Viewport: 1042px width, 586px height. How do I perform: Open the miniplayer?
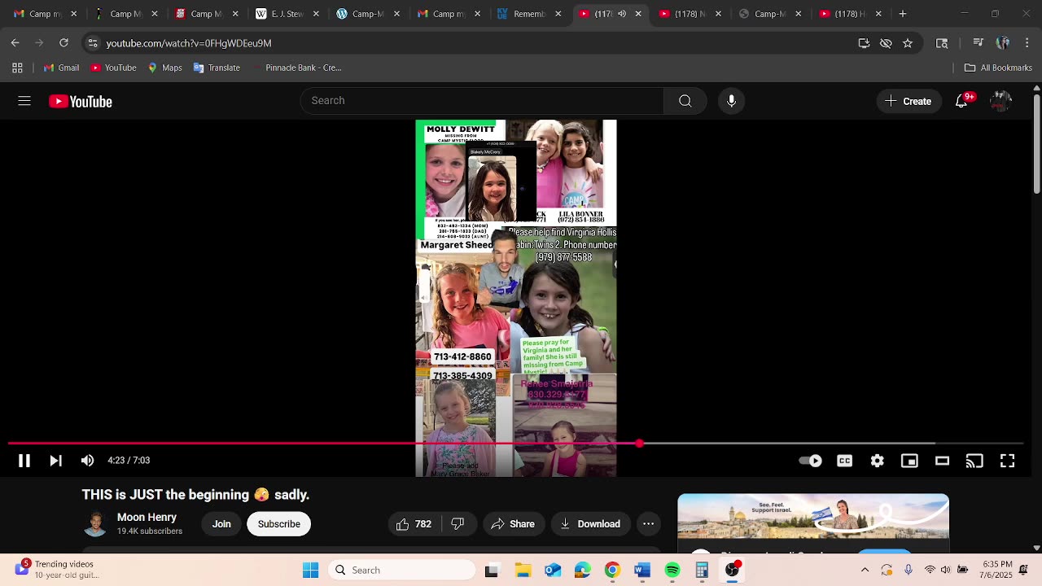click(909, 461)
